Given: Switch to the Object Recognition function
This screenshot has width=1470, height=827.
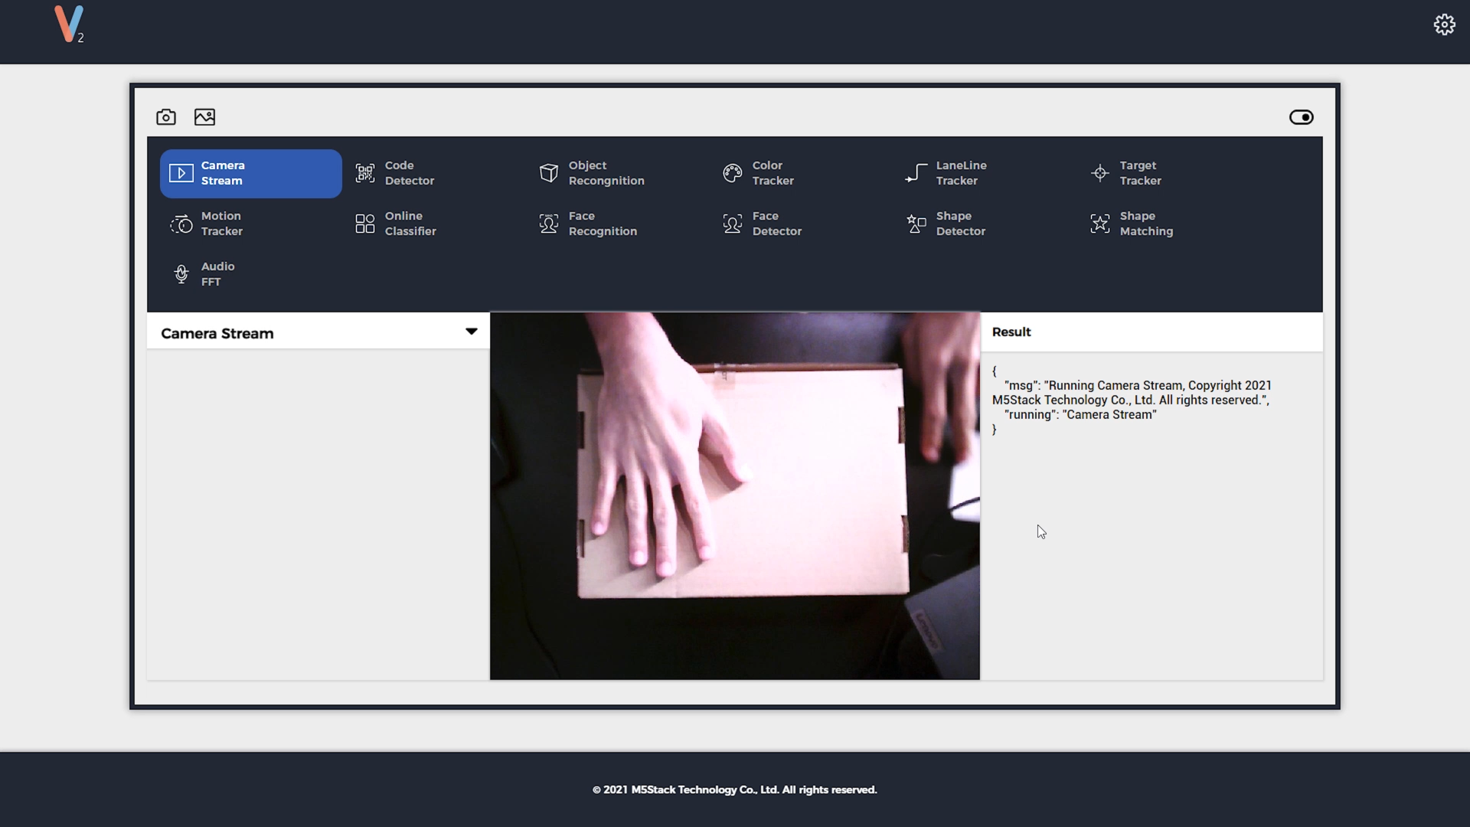Looking at the screenshot, I should click(x=605, y=173).
